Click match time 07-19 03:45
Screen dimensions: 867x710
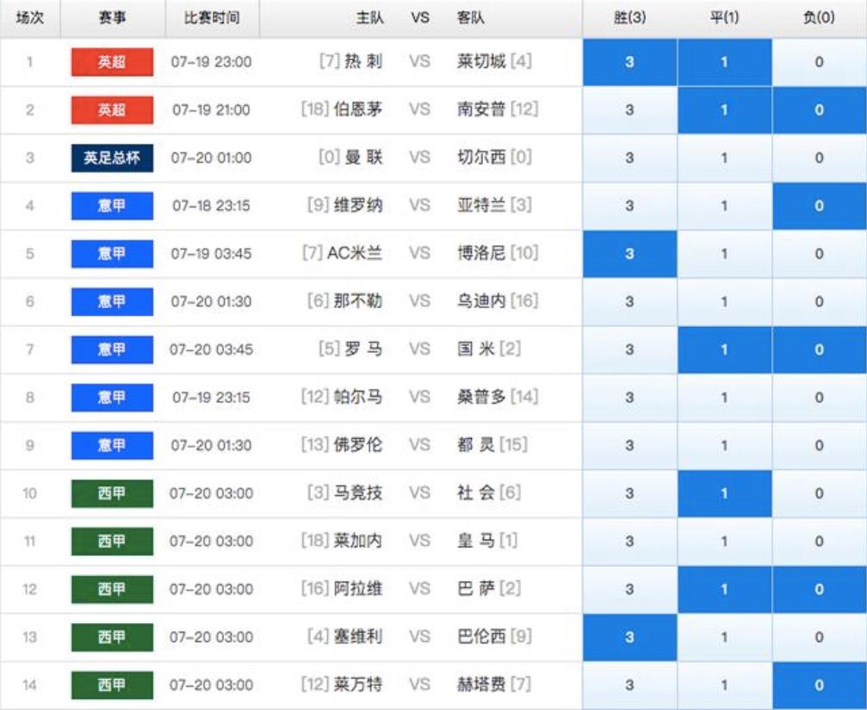point(211,254)
